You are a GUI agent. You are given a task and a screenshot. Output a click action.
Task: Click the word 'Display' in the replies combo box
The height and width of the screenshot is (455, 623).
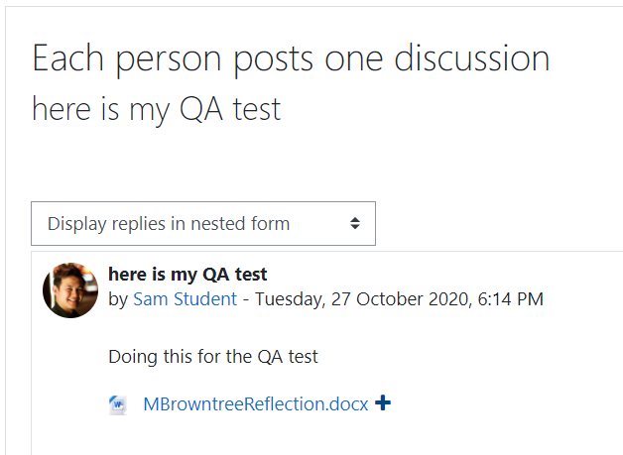click(x=77, y=224)
